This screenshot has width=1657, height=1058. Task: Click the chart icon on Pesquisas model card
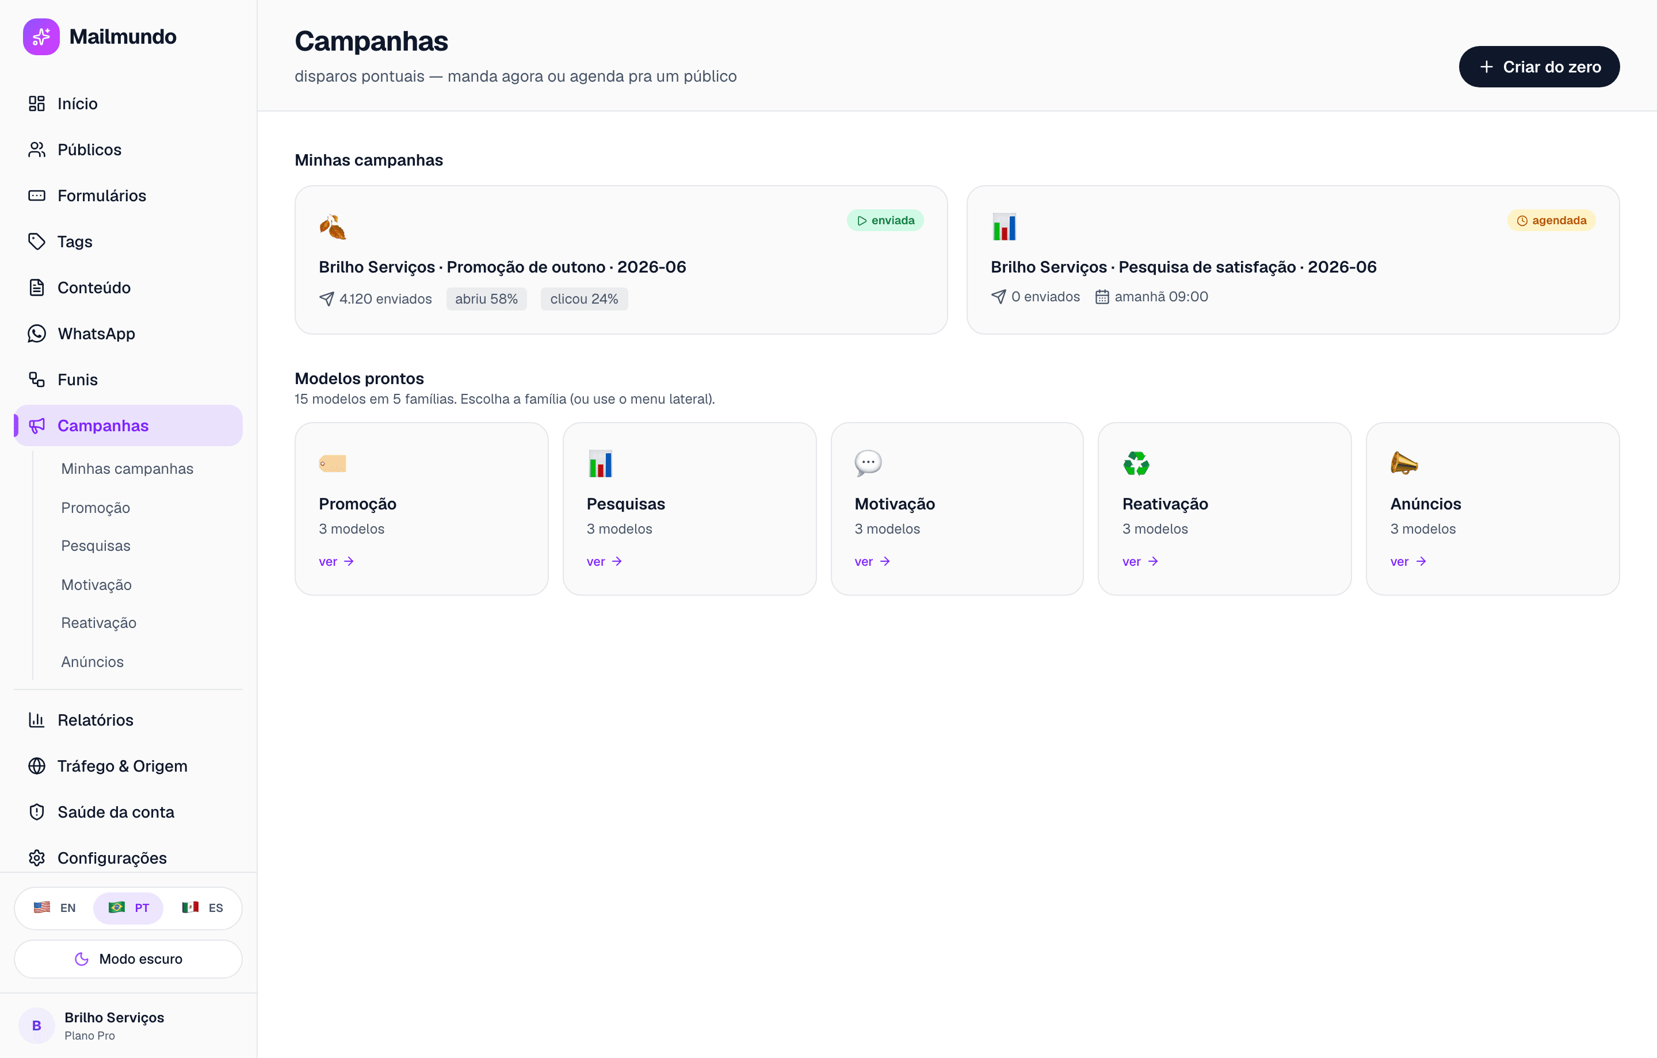click(600, 463)
